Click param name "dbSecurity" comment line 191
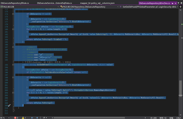This screenshot has height=119, width=183. coord(42,57)
